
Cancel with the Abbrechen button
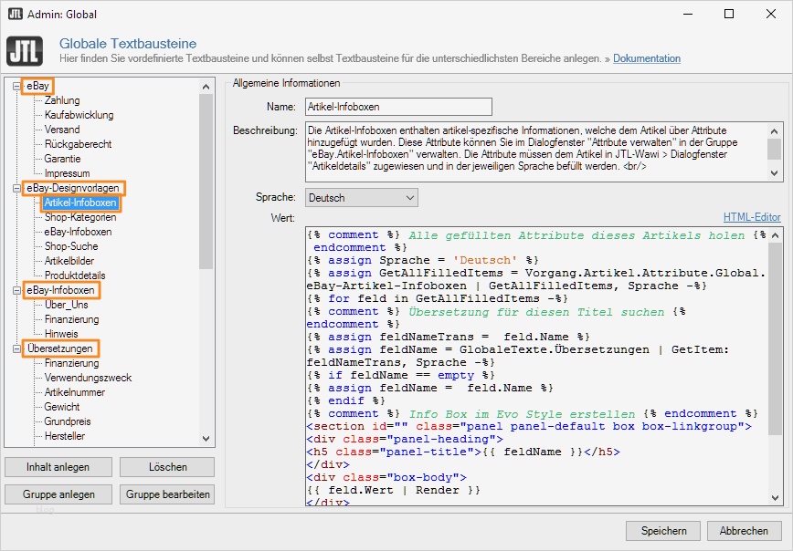pyautogui.click(x=744, y=531)
